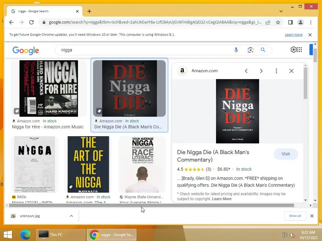322x241 pixels.
Task: Select the highlighted book cover thumbnail in the results grid
Action: (x=129, y=88)
